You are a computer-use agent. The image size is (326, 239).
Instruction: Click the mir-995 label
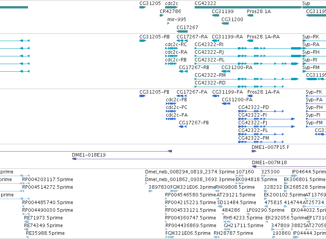[177, 20]
